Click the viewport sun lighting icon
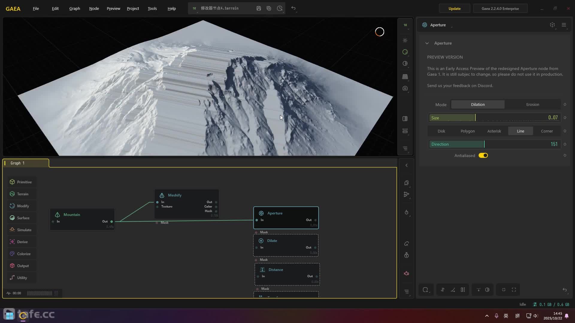The image size is (575, 323). (x=405, y=40)
